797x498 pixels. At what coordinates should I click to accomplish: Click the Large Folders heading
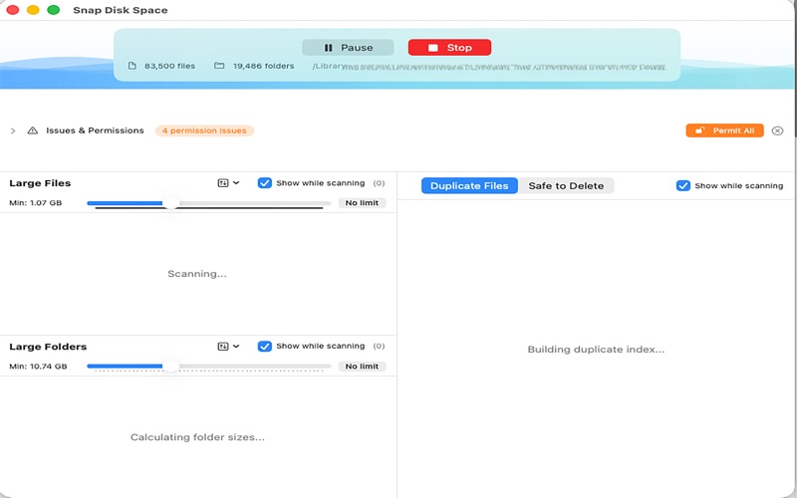(48, 347)
